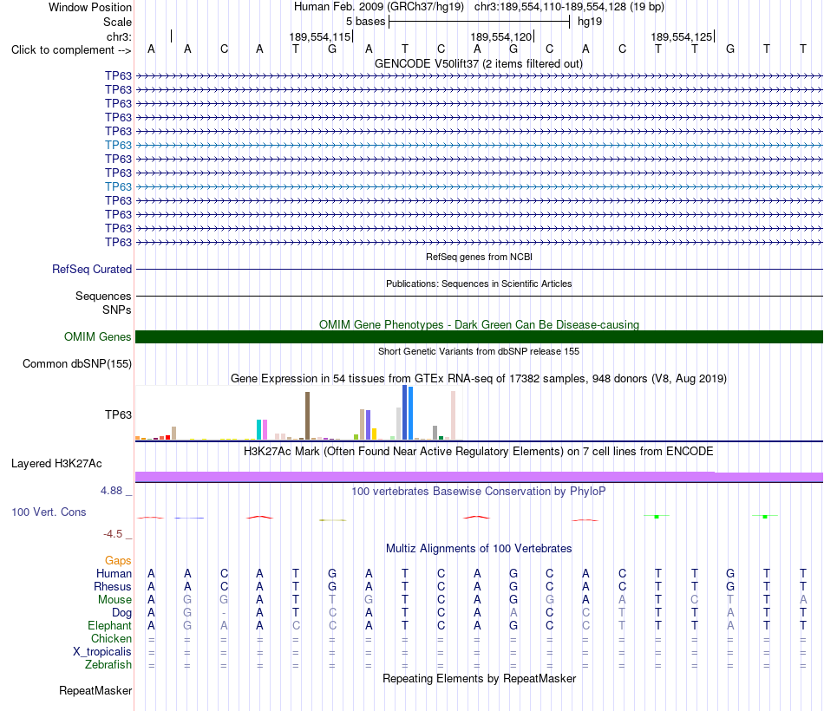Open the GENCODE V50lift37 track title
The height and width of the screenshot is (711, 824).
478,63
